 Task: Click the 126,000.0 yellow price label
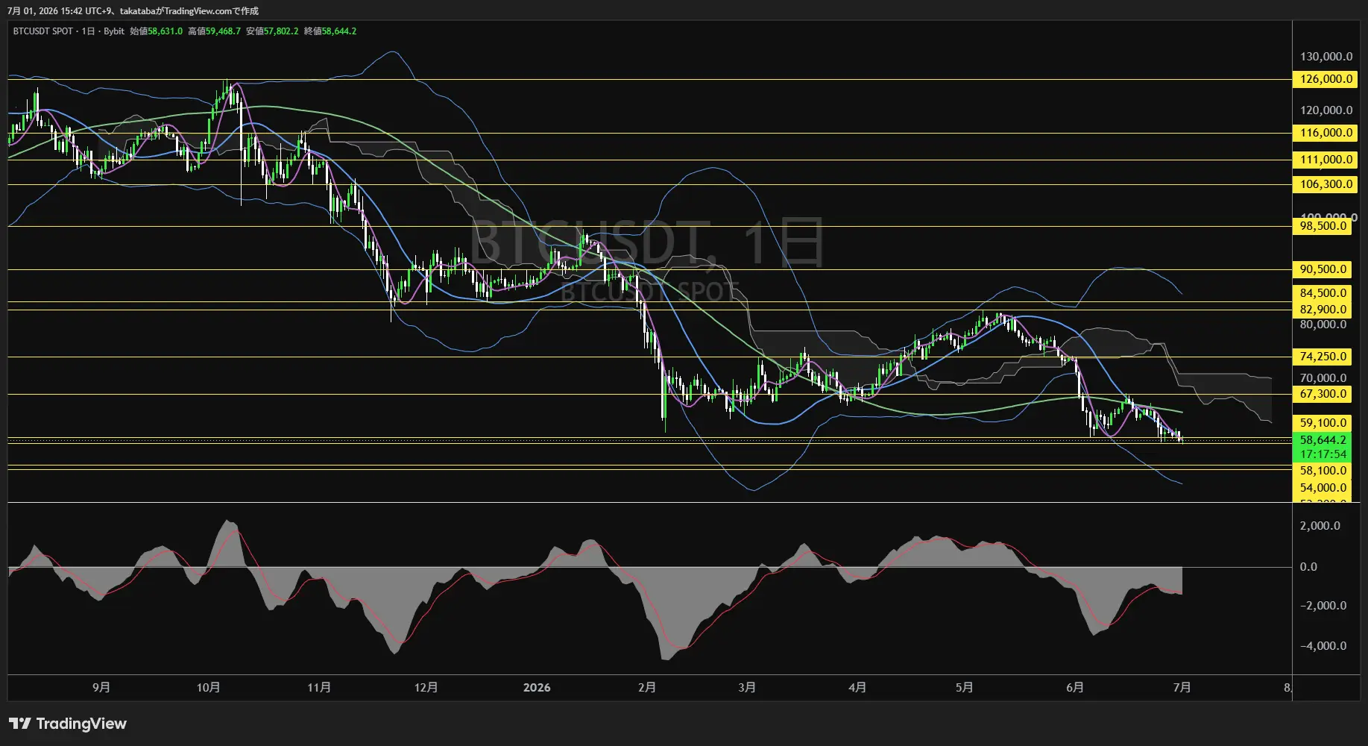tap(1326, 79)
